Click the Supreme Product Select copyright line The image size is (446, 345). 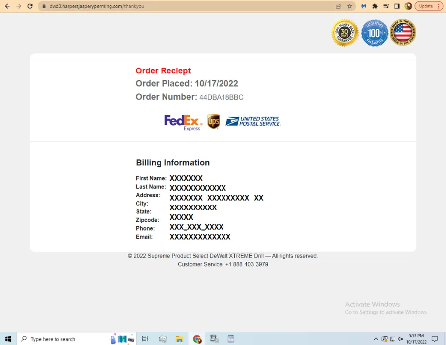[223, 256]
